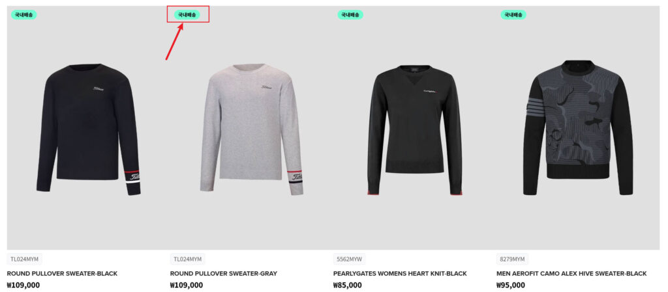Image resolution: width=668 pixels, height=292 pixels.
Task: Click the ₩95,000 price label
Action: [x=511, y=285]
